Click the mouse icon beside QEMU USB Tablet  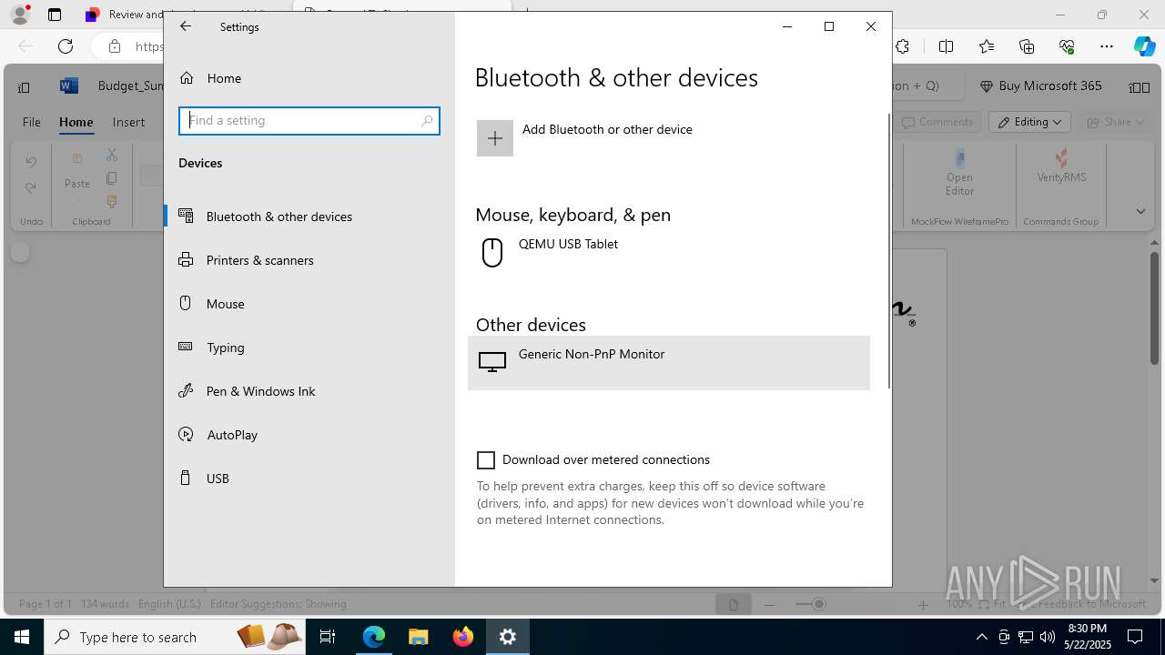[x=492, y=252]
